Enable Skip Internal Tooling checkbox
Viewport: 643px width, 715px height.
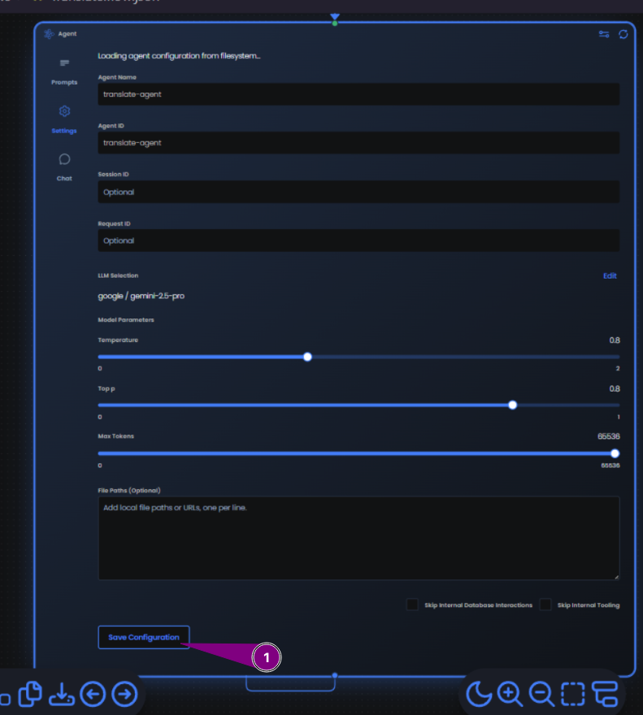[x=545, y=604]
